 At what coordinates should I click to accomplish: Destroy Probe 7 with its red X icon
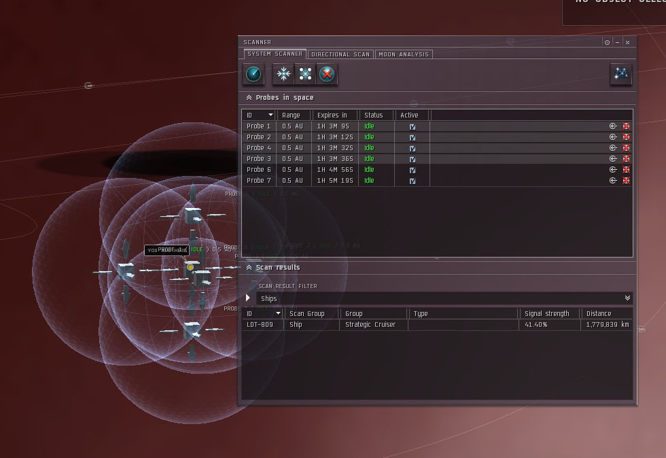[626, 180]
